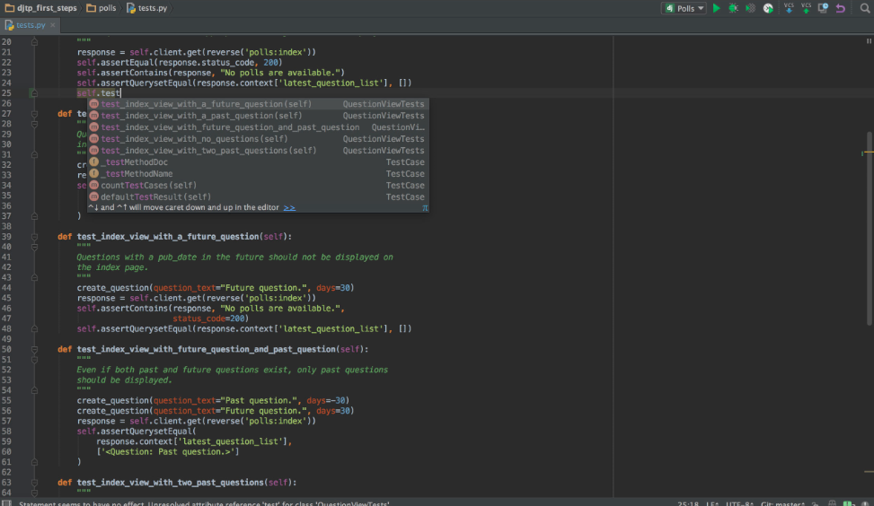Click 'No polls are available.' on line 23
Screen dimensions: 874x506
click(x=280, y=73)
